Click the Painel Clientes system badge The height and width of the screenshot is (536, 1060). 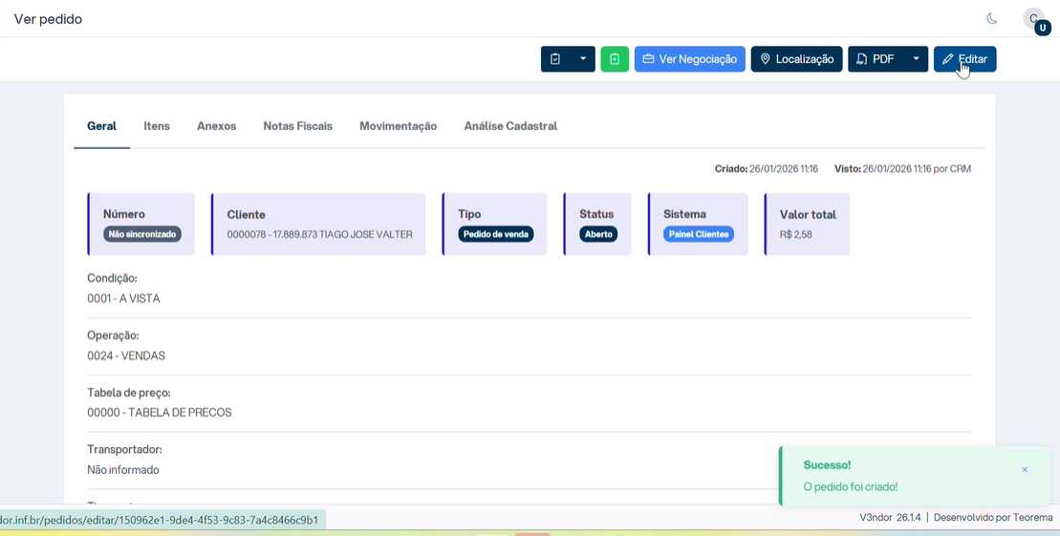tap(699, 234)
